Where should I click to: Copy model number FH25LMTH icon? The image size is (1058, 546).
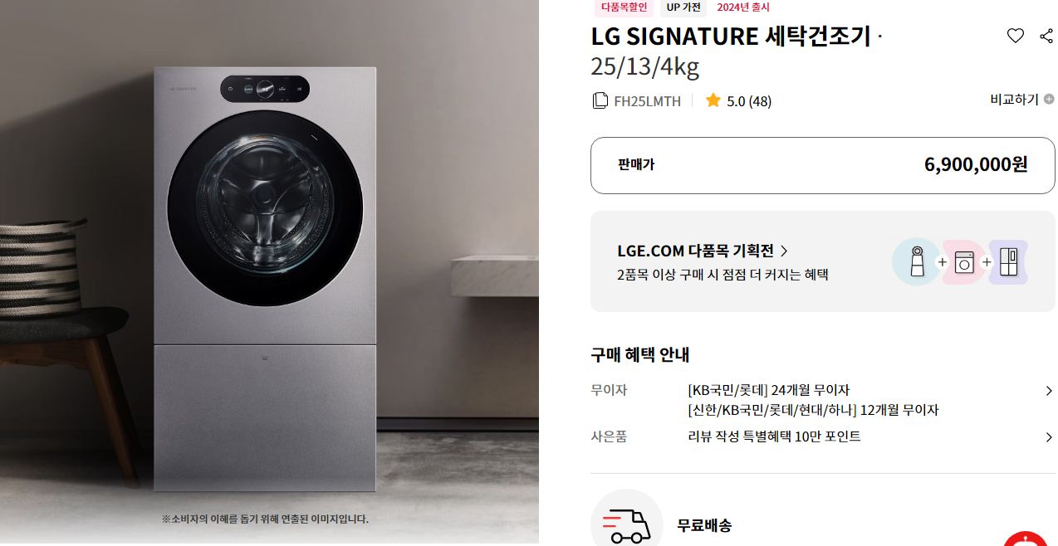coord(600,100)
